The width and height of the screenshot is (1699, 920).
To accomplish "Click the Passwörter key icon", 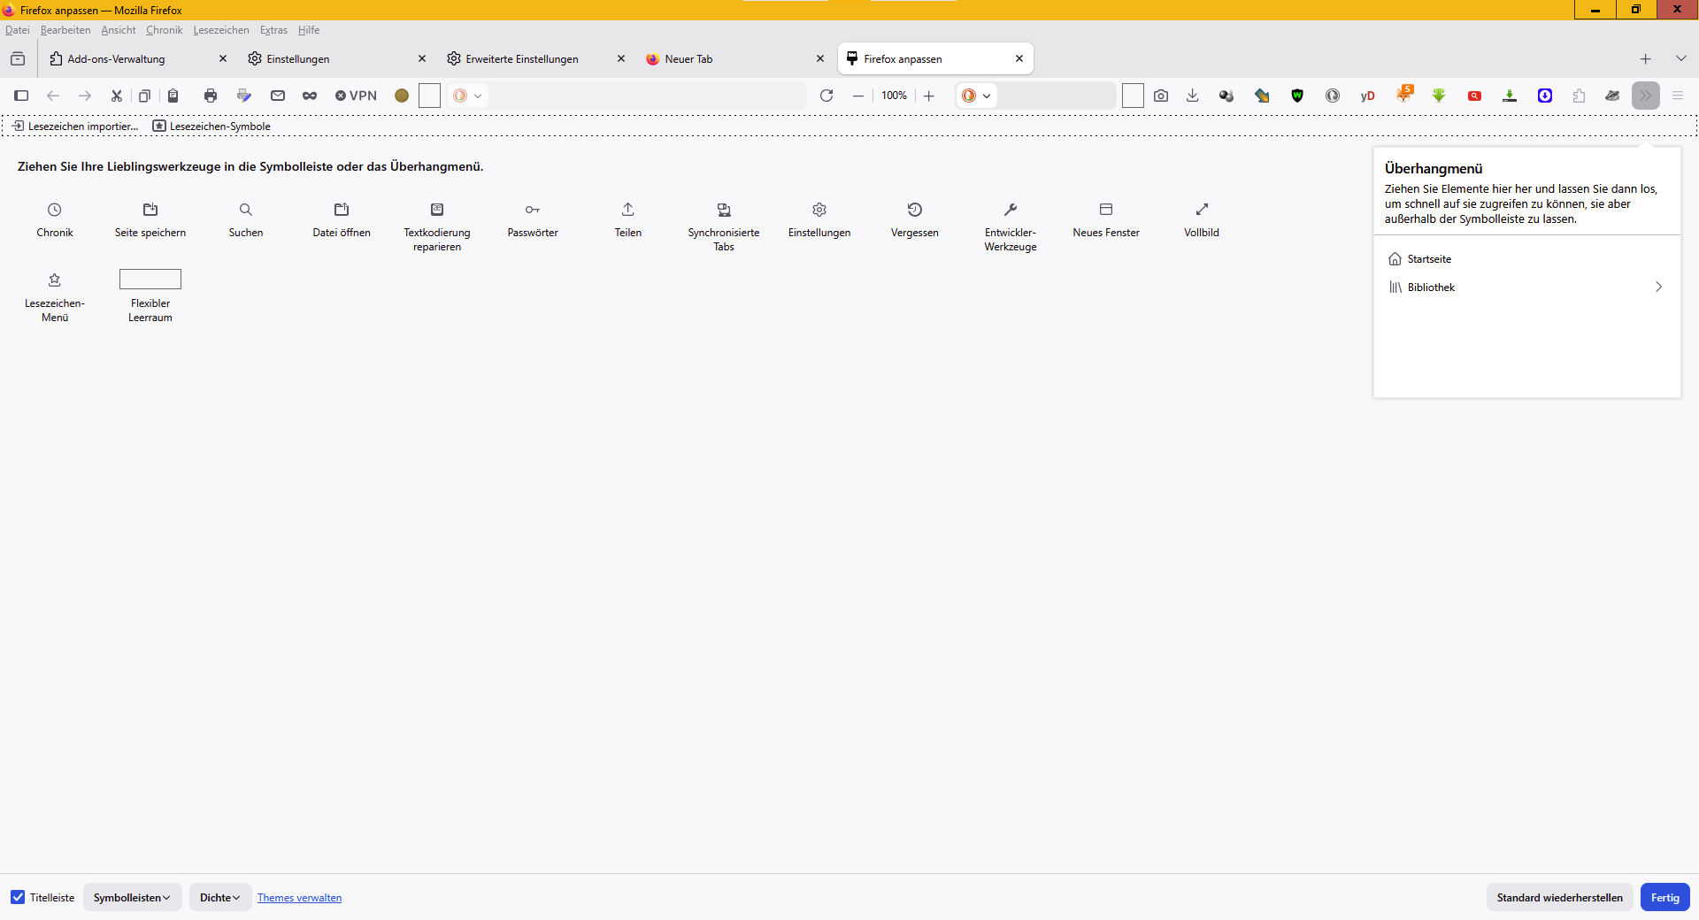I will tap(533, 210).
